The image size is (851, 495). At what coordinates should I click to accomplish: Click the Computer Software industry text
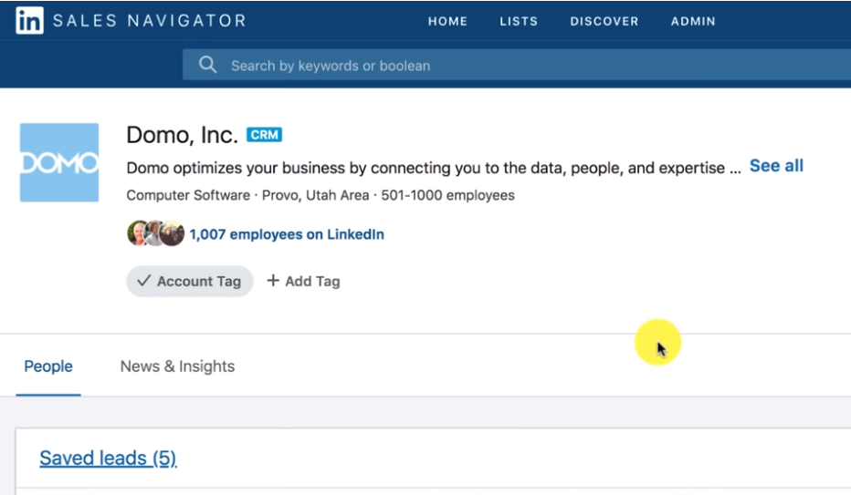(188, 195)
